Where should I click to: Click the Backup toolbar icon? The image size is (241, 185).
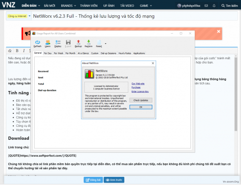coord(78,44)
